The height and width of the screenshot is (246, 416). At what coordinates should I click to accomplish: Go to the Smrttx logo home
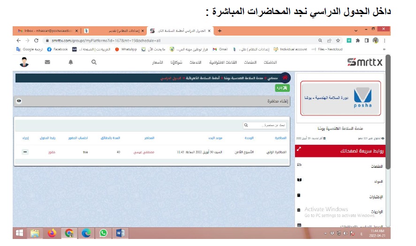[x=365, y=62]
